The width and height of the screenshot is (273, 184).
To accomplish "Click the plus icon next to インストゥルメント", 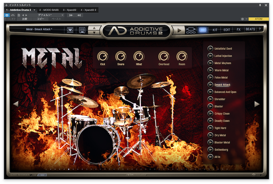I will click(6, 5).
